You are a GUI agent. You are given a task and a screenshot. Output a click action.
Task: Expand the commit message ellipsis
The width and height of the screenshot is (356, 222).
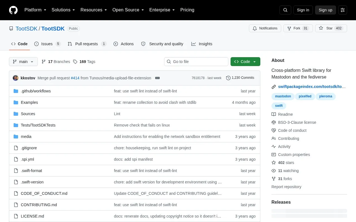(157, 78)
